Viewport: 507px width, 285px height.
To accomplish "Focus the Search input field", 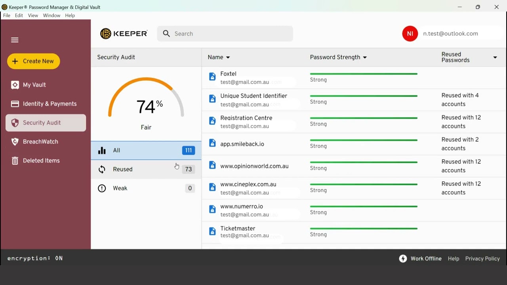I will coord(225,34).
